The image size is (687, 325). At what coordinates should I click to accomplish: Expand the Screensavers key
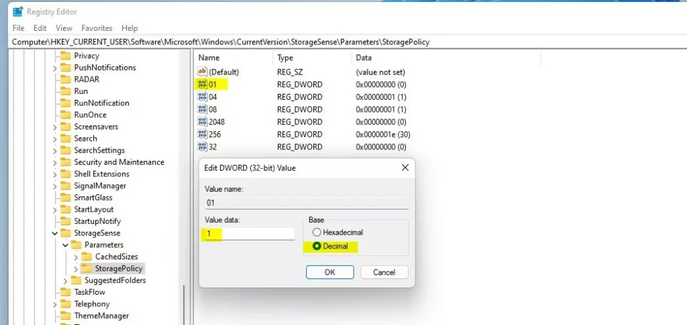pos(55,127)
